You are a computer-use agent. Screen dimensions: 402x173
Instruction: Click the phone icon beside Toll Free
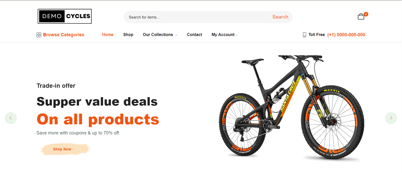[305, 35]
